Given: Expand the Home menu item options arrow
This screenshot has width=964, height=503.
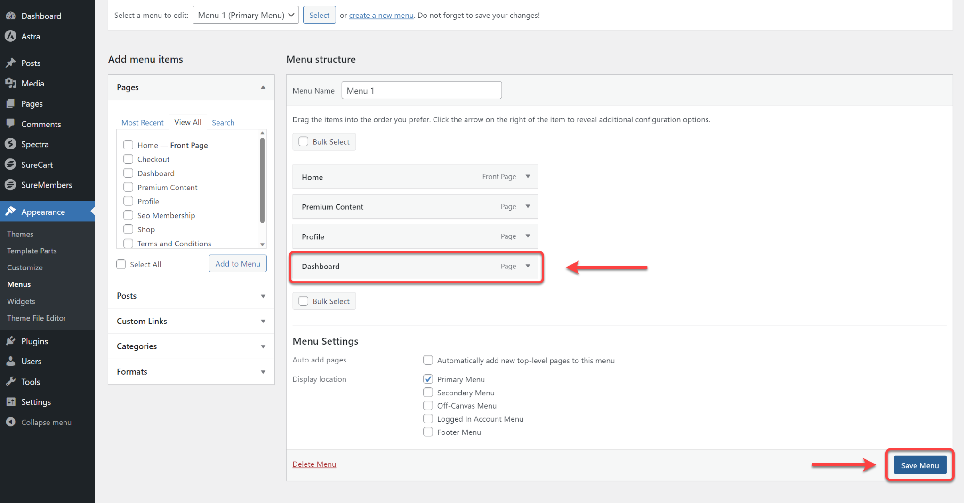Looking at the screenshot, I should [x=528, y=177].
